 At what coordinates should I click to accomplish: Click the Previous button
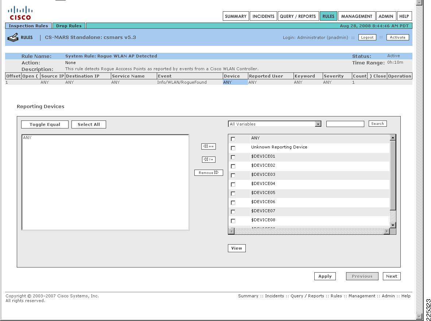point(362,276)
